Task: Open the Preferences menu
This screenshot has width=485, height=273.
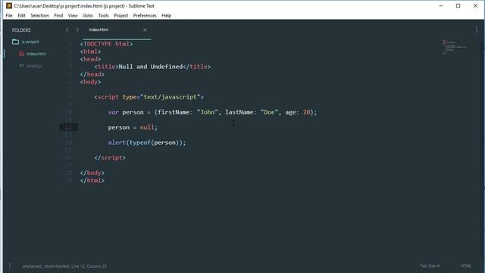Action: point(145,15)
